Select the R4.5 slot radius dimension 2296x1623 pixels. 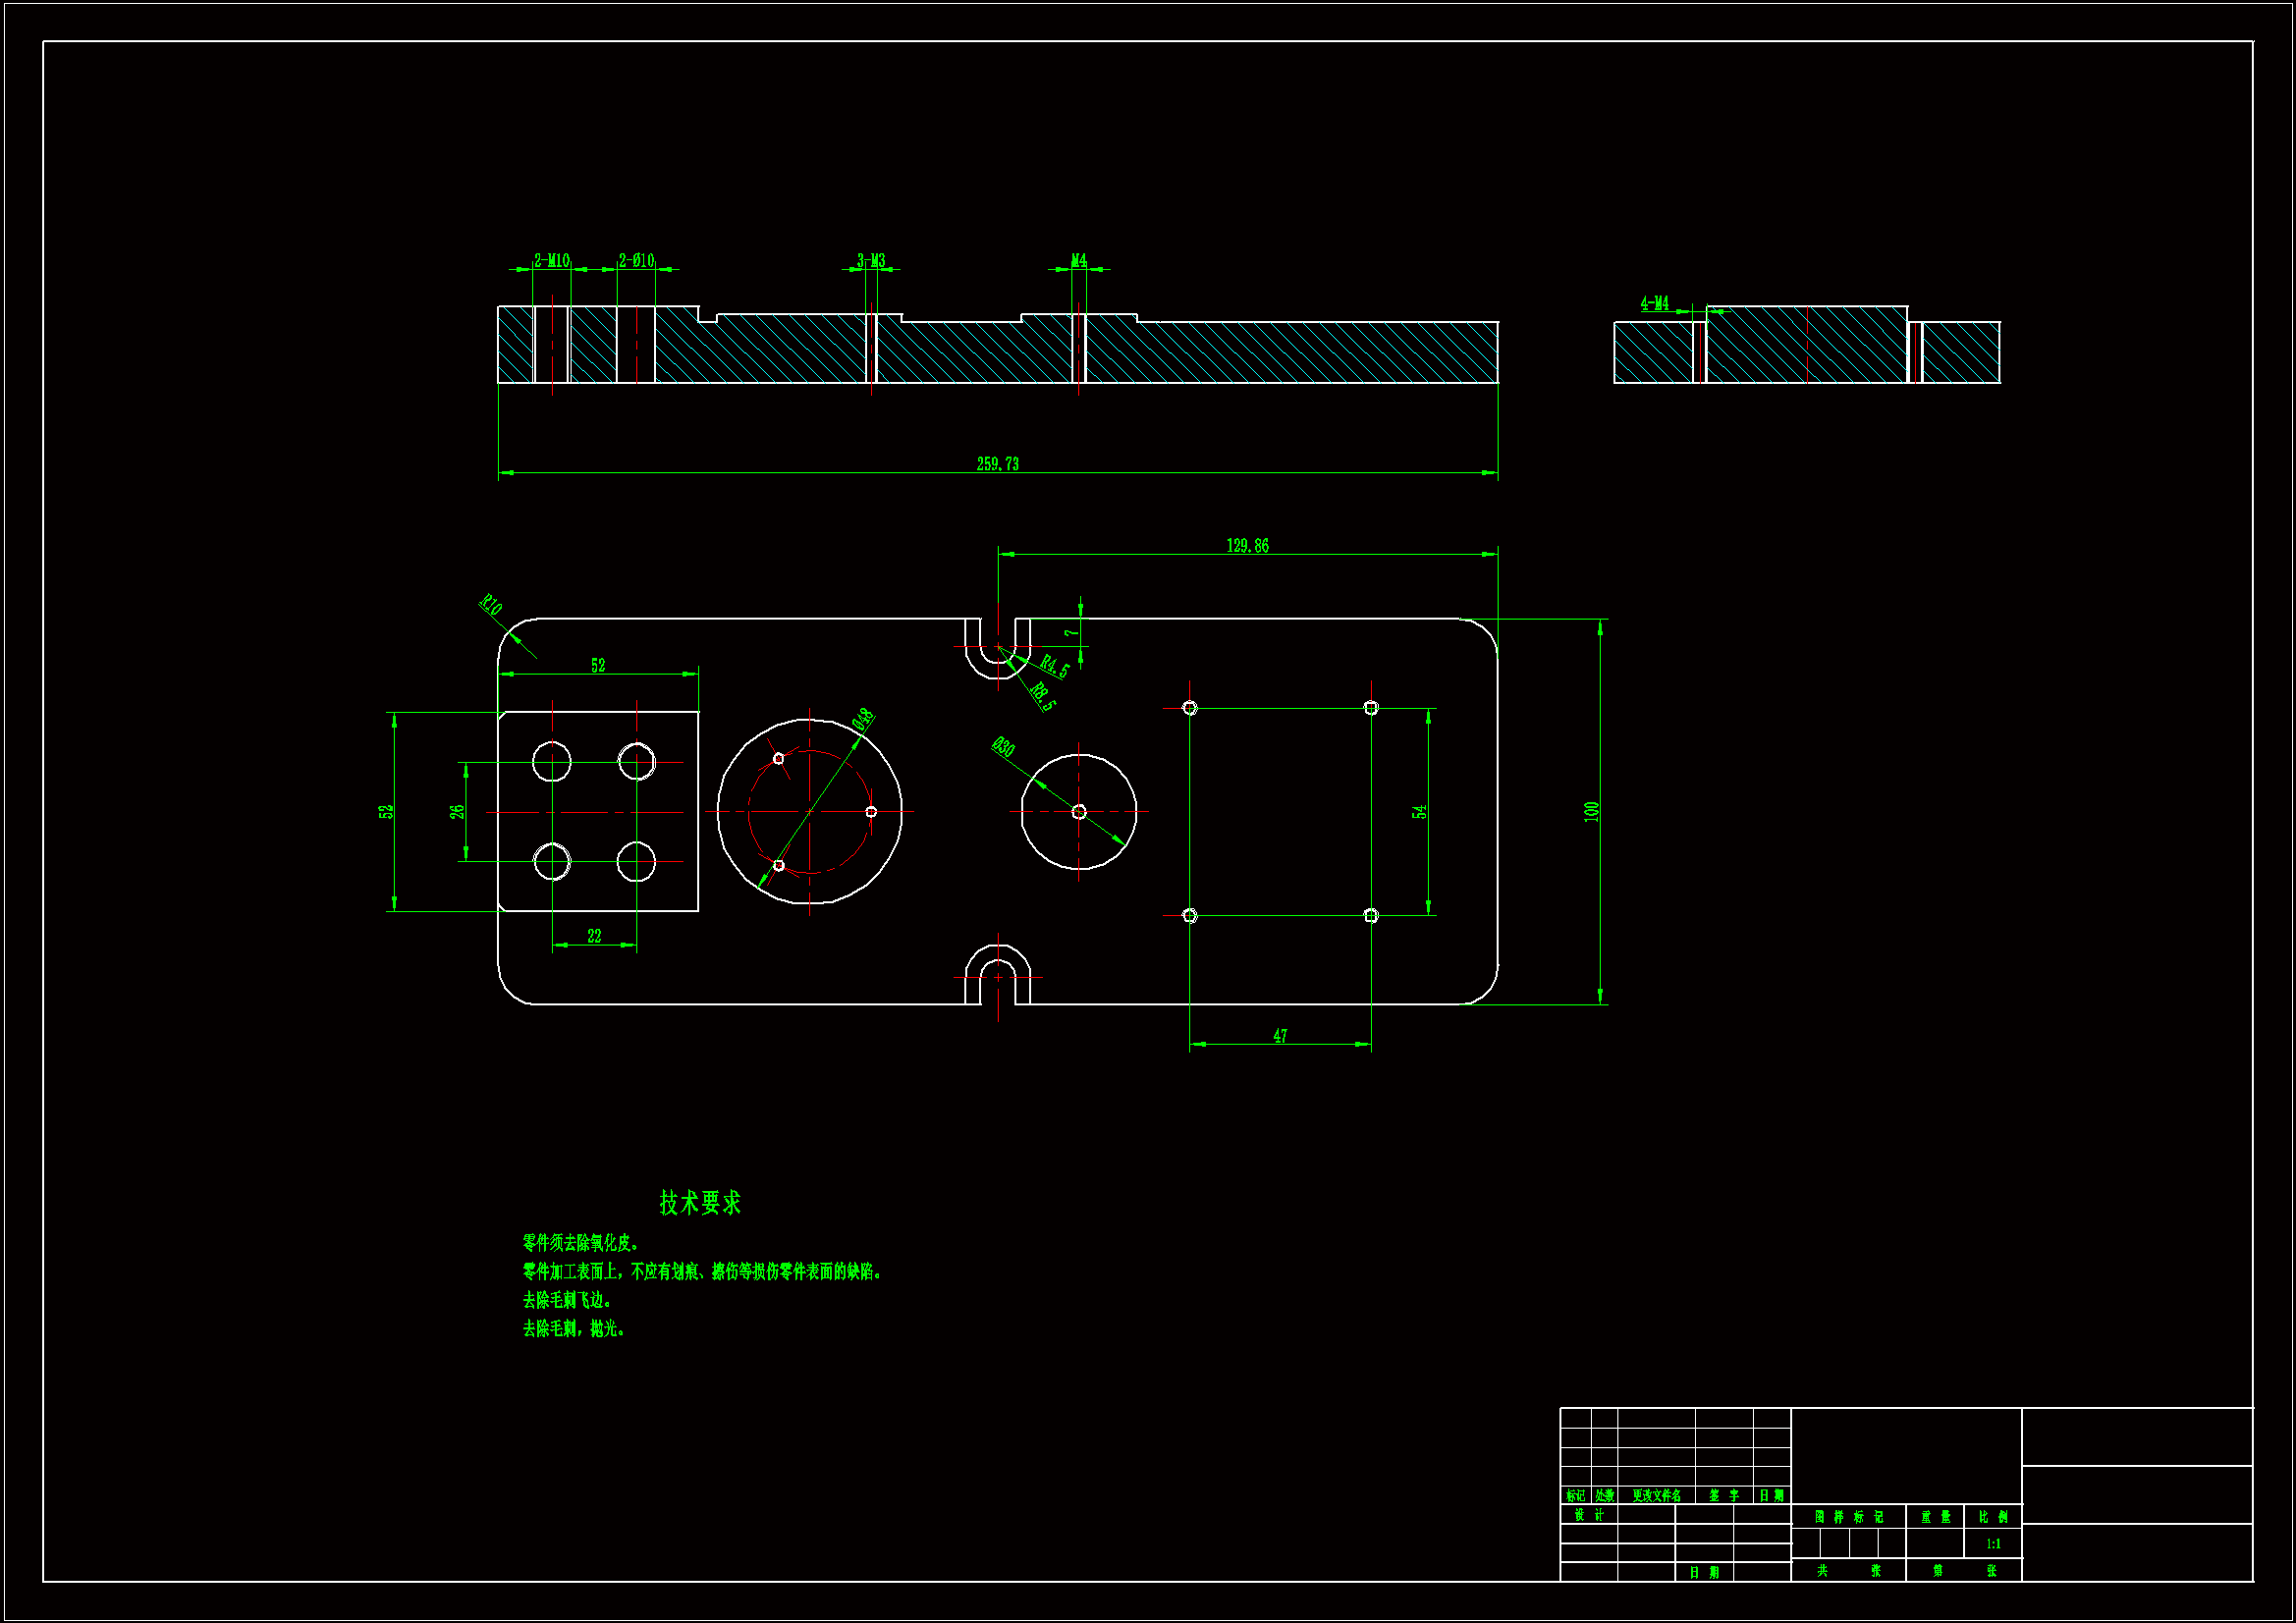(x=1054, y=666)
